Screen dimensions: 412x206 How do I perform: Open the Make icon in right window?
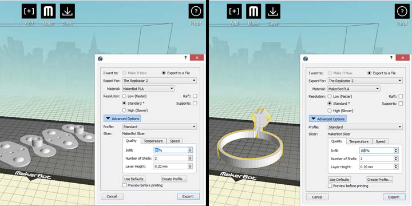point(253,11)
